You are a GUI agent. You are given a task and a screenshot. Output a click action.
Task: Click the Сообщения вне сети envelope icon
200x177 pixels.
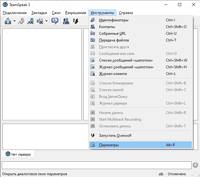click(x=93, y=54)
